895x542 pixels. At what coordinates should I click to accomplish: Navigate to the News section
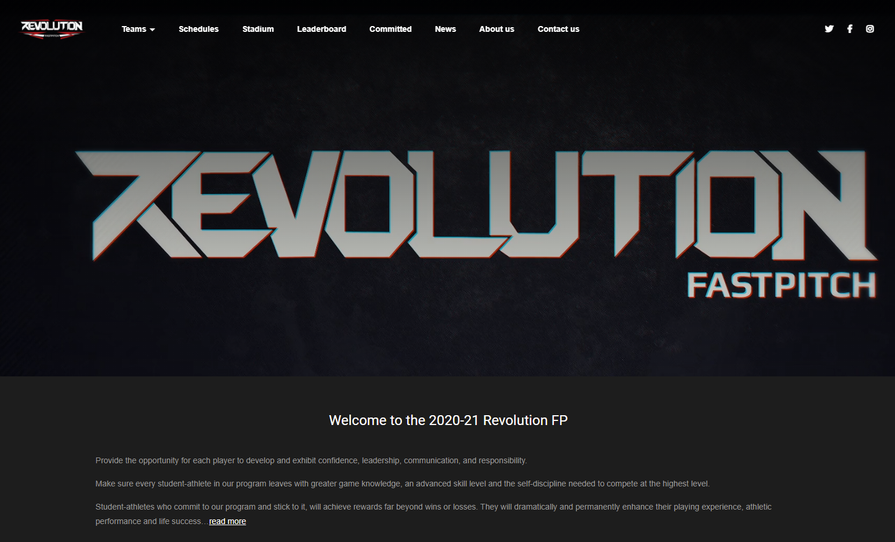point(445,29)
